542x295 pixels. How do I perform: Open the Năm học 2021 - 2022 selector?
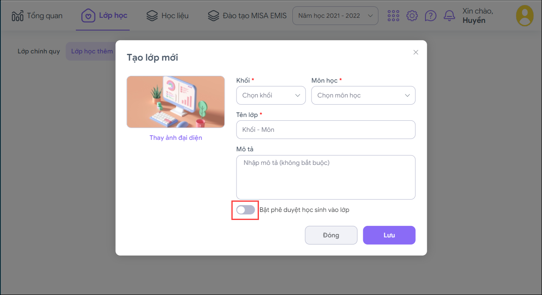coord(335,16)
